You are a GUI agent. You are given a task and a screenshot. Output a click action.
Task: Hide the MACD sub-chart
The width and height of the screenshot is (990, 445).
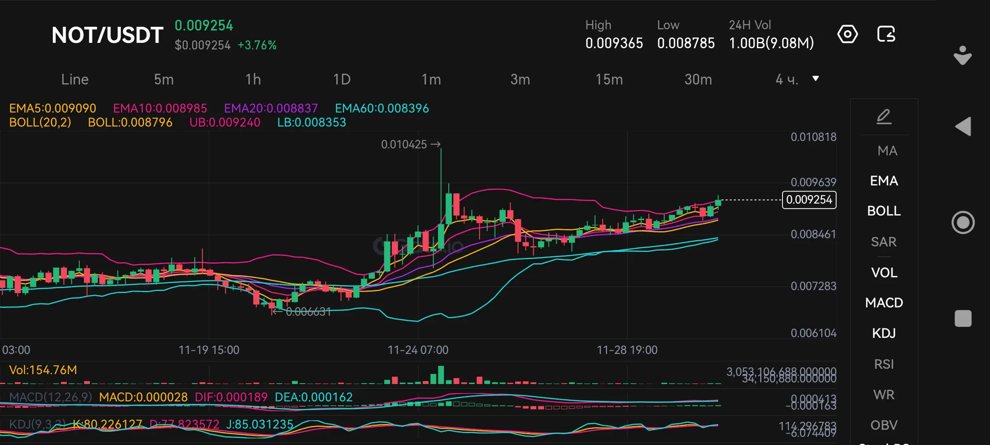pos(884,303)
